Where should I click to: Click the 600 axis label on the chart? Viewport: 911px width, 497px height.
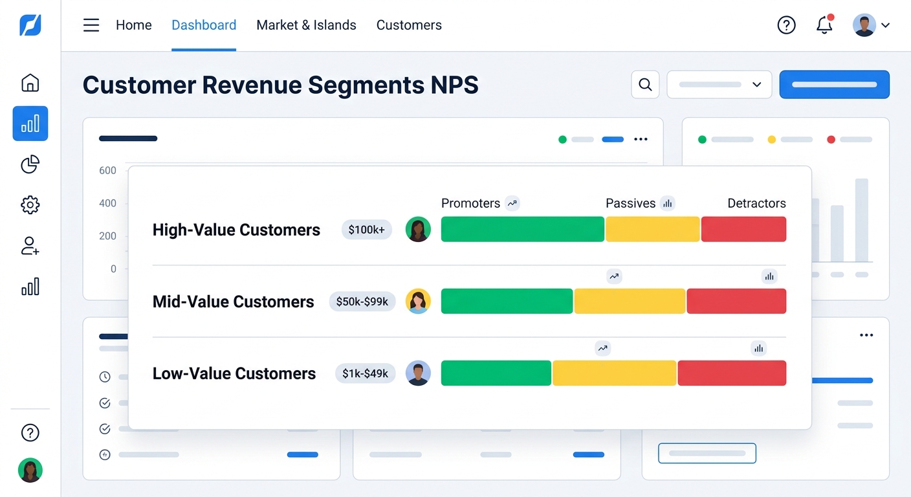107,171
